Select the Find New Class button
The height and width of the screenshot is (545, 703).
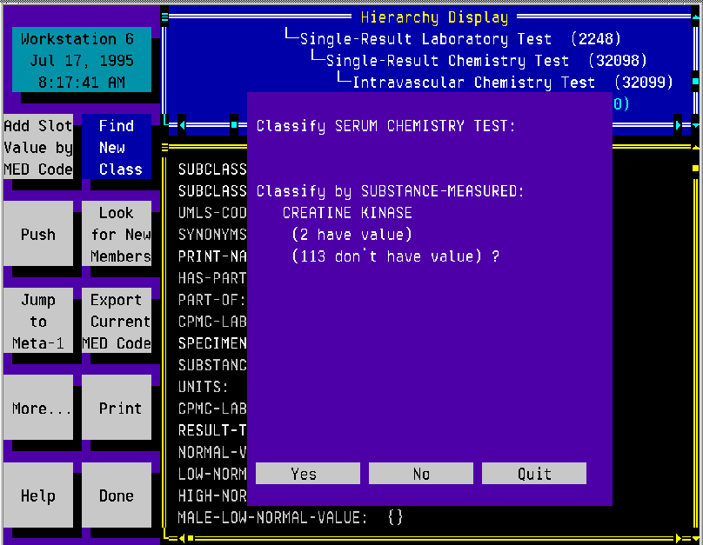[117, 148]
